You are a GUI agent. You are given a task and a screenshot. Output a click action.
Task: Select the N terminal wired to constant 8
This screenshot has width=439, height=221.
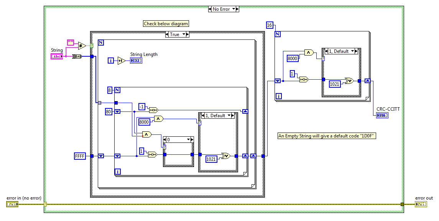pyautogui.click(x=118, y=90)
